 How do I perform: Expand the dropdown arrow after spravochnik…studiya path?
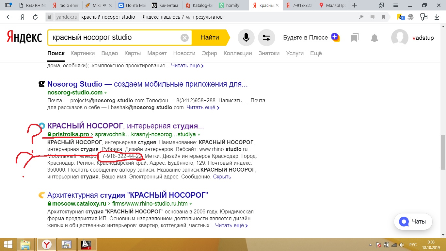pyautogui.click(x=199, y=135)
